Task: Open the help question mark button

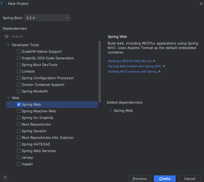Action: (x=5, y=178)
